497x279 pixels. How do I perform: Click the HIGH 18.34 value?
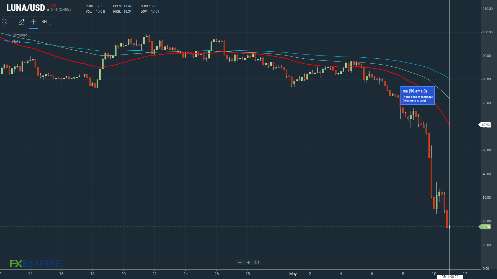coord(128,12)
